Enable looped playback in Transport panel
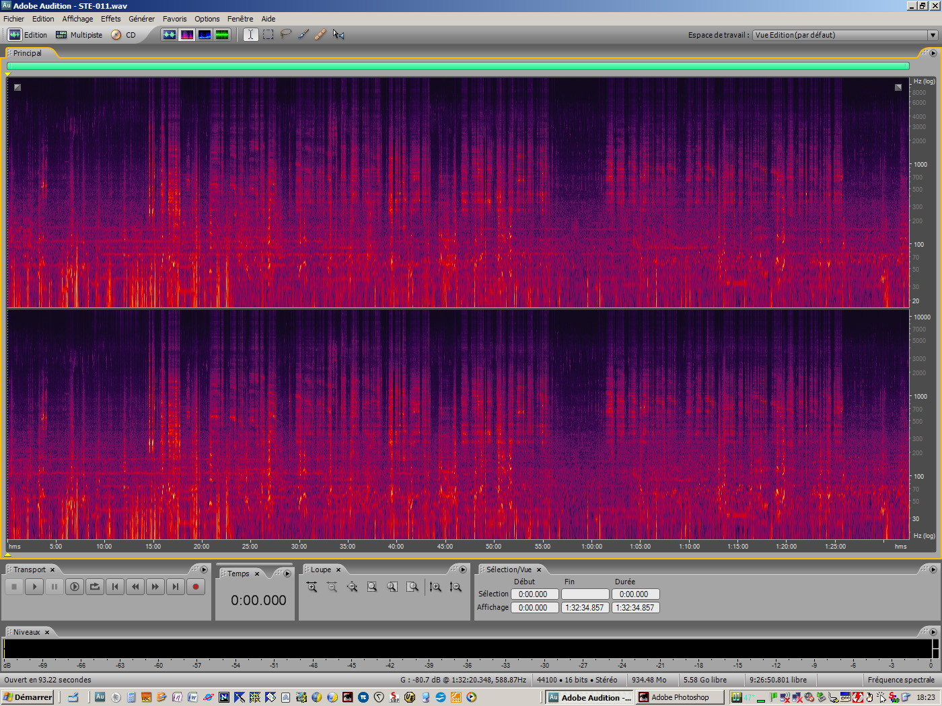 click(x=94, y=586)
